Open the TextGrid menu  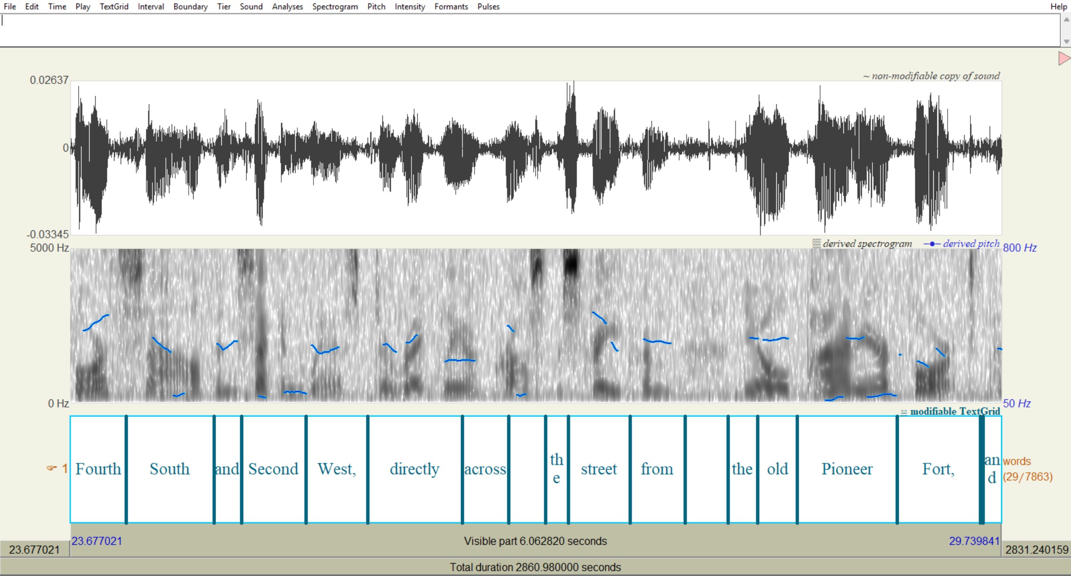tap(114, 7)
